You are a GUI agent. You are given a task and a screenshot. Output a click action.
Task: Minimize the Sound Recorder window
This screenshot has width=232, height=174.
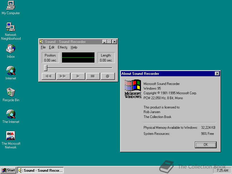[x=104, y=42]
